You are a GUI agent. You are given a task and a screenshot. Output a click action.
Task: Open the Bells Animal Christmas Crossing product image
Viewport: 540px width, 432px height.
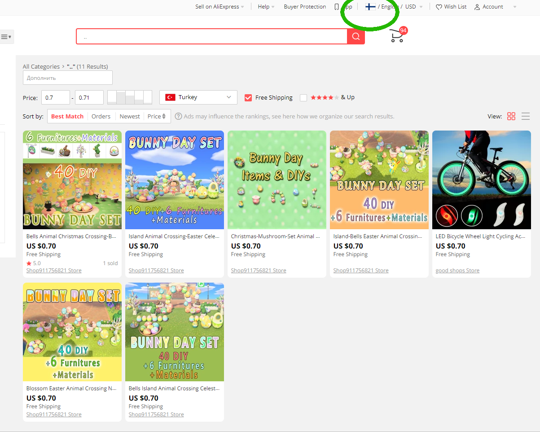72,180
